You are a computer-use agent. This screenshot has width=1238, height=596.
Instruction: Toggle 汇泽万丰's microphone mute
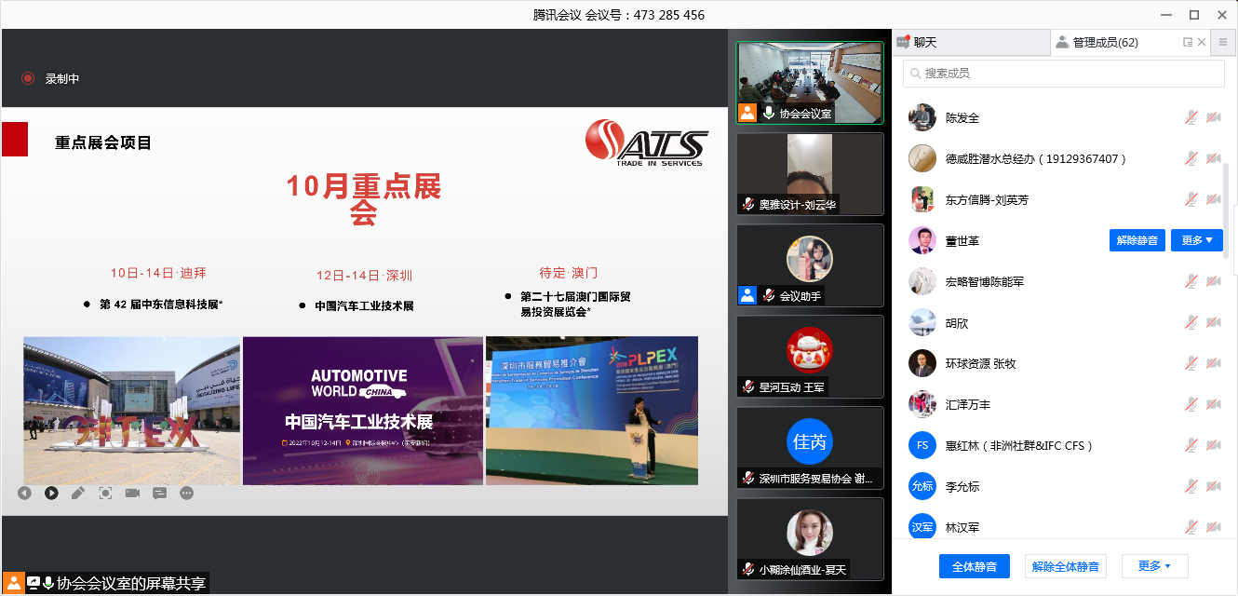(1191, 404)
